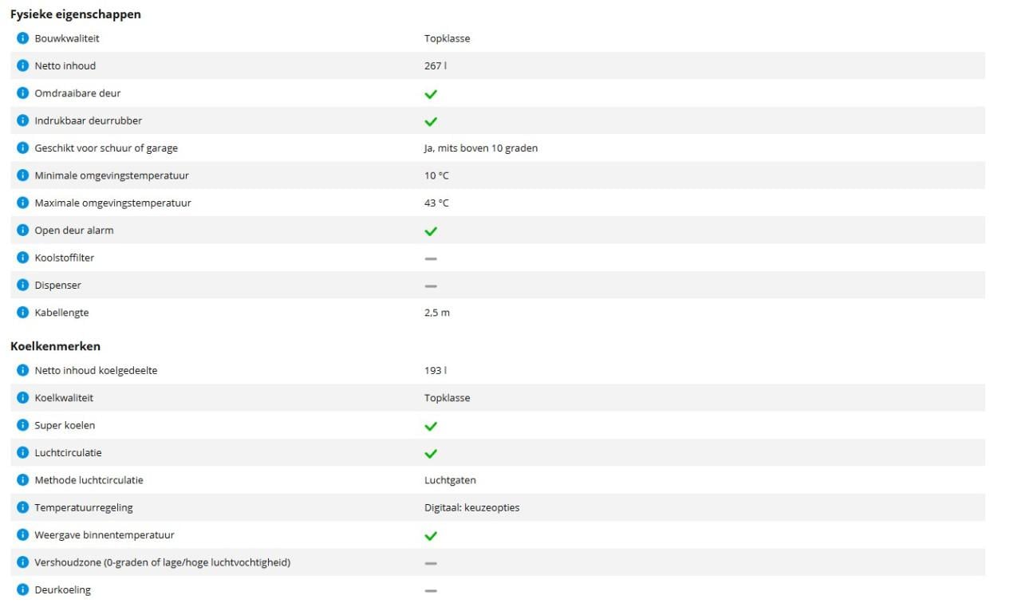The height and width of the screenshot is (607, 1021).
Task: Open the Kabellengte info tooltip
Action: coord(22,312)
